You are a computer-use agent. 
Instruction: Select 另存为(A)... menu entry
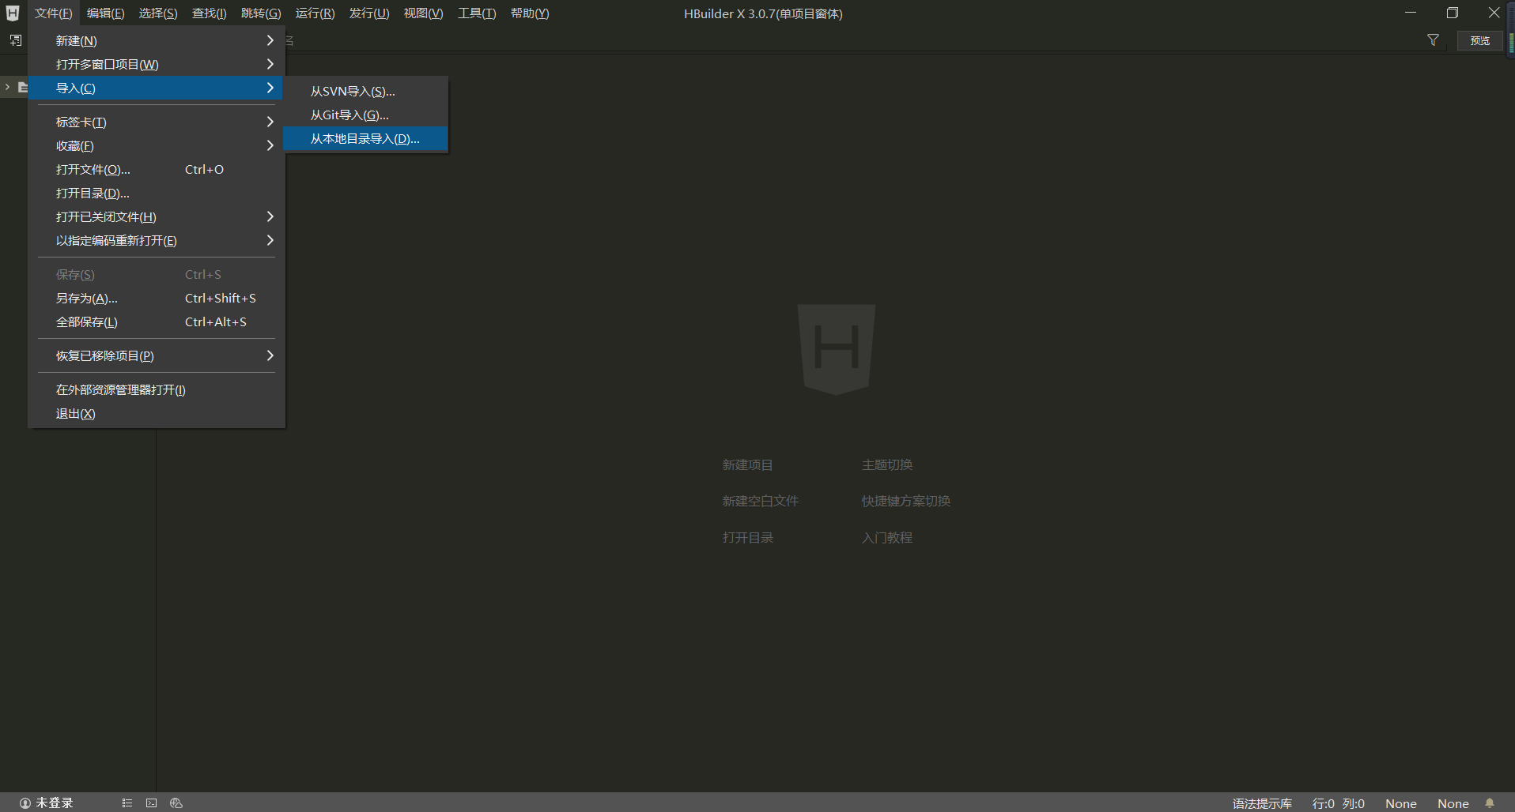[x=157, y=298]
